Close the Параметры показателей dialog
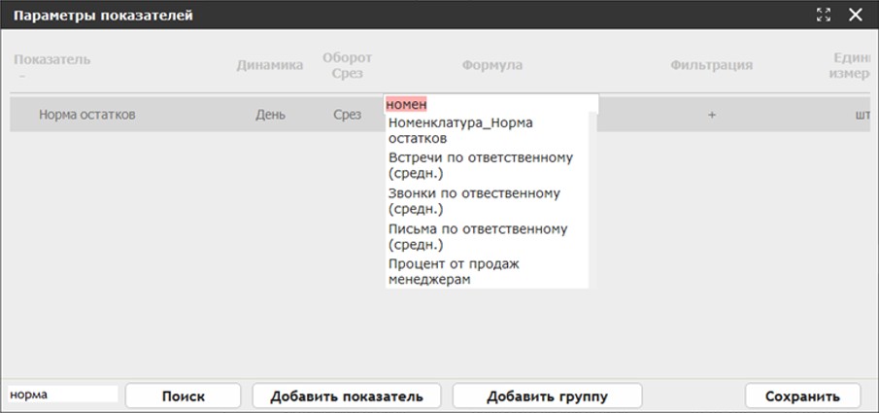The width and height of the screenshot is (879, 413). coord(856,15)
